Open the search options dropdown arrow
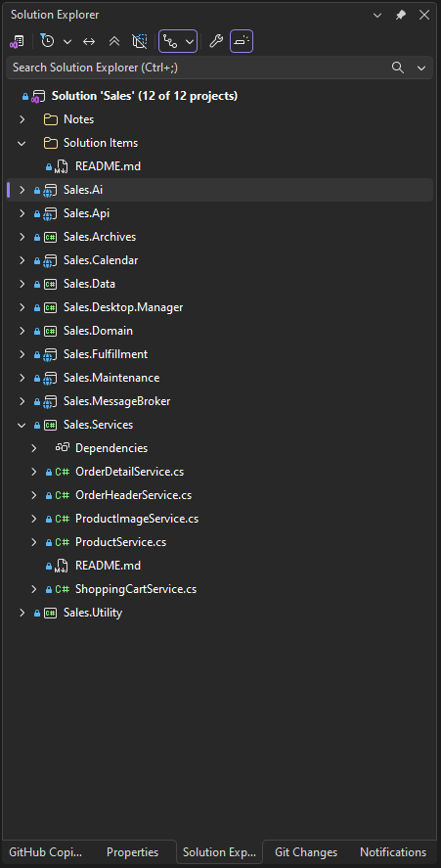 click(421, 68)
